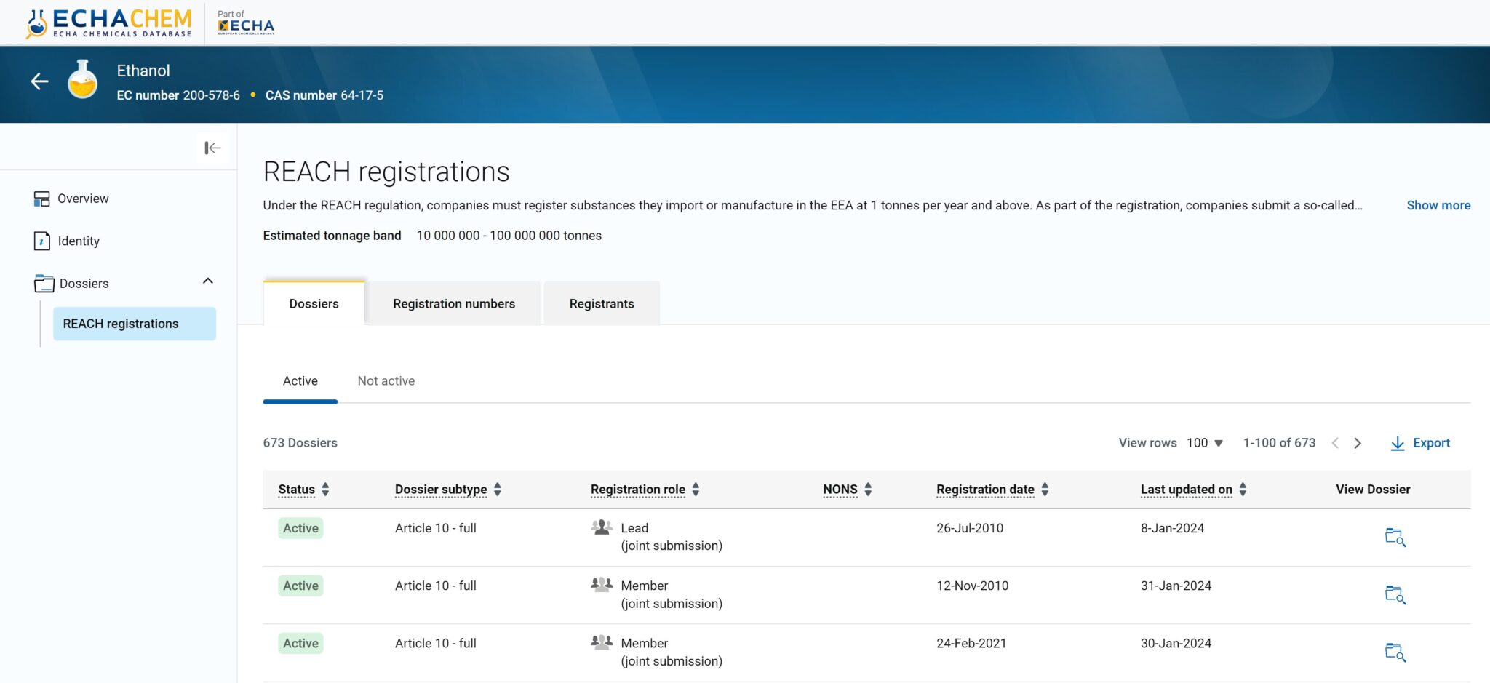Viewport: 1490px width, 683px height.
Task: View dossier registered on 24-Feb-2021
Action: click(x=1395, y=652)
